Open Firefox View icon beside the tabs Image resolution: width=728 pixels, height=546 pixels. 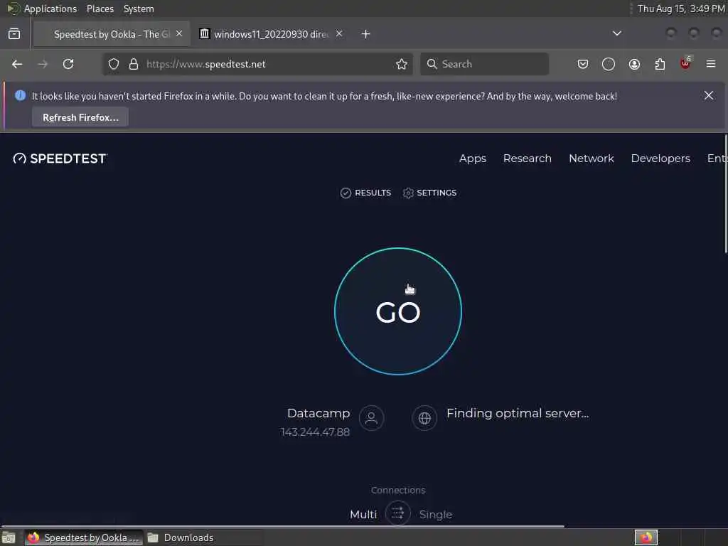point(14,34)
